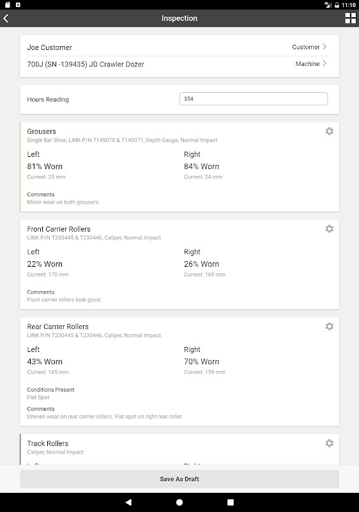Expand the Machine chevron
Viewport: 359px width, 512px height.
pyautogui.click(x=324, y=63)
